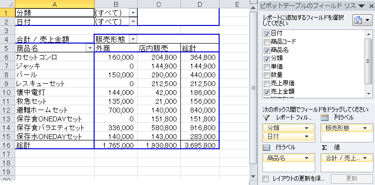Select the 保存水ONEDAYセット cell
375x185 pixels.
tap(54, 137)
